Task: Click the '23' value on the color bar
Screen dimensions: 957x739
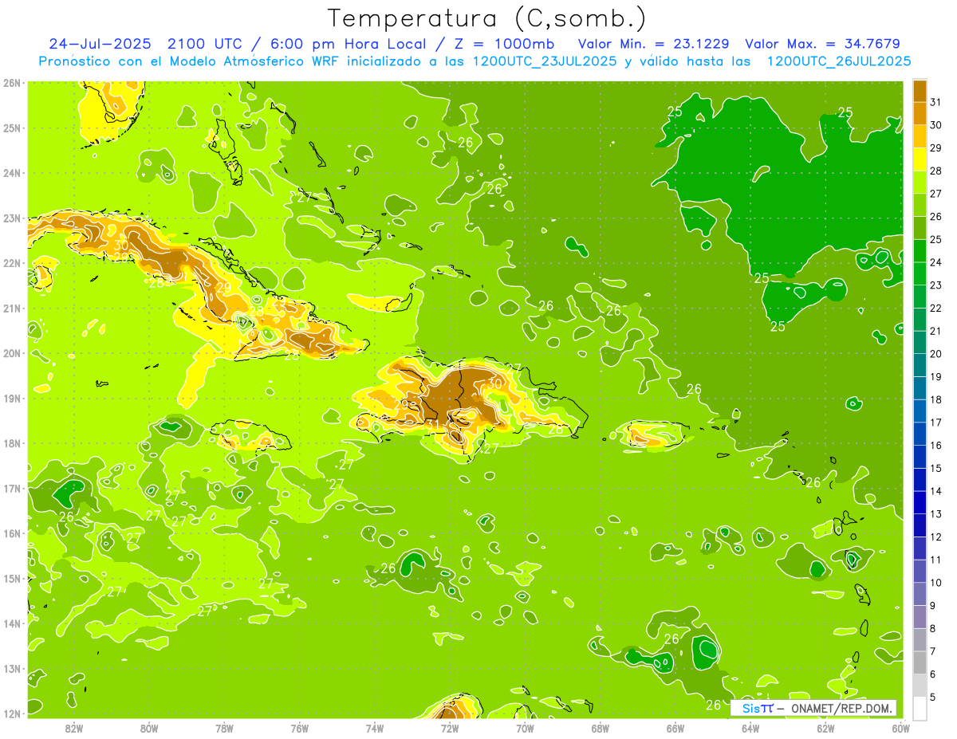Action: [x=936, y=285]
